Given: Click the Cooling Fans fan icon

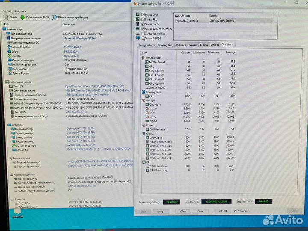Looking at the screenshot, I should pos(143,92).
